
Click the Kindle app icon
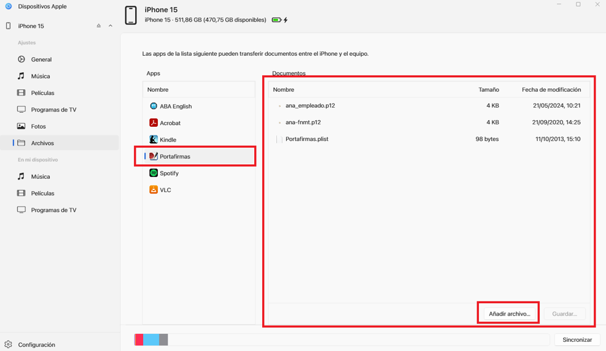click(x=153, y=139)
